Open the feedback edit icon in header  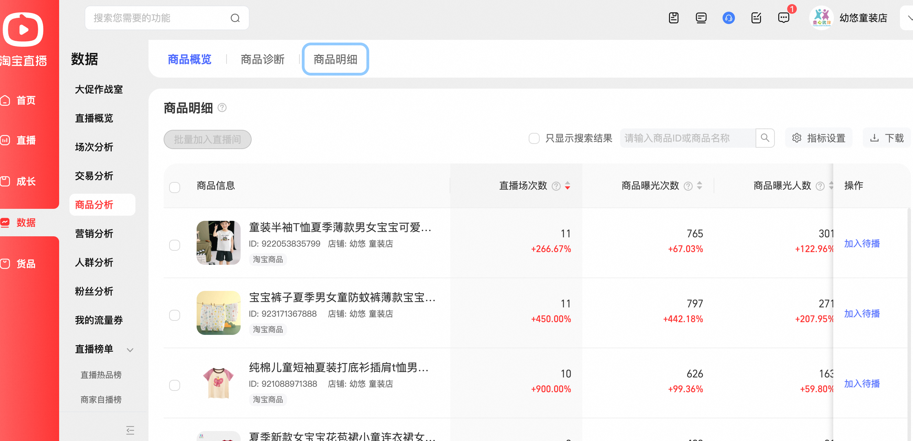point(756,18)
